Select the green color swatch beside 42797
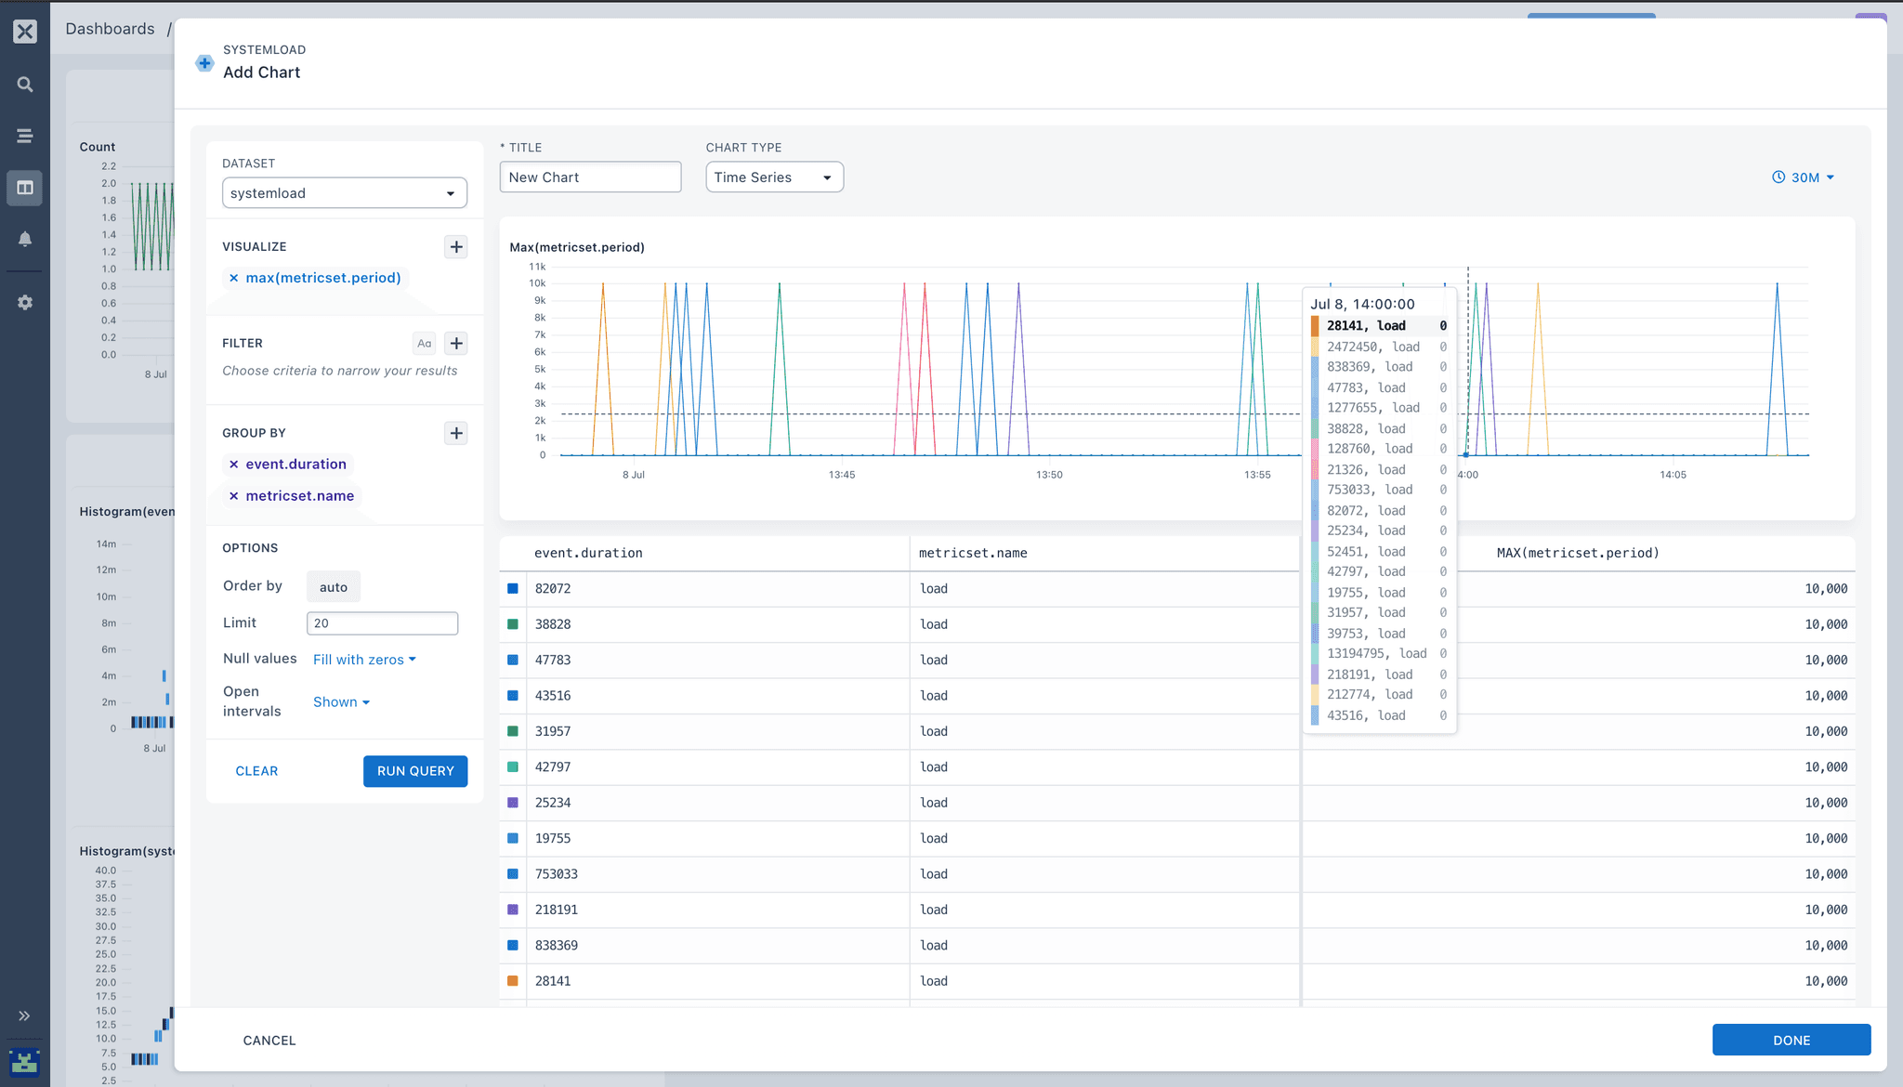1903x1087 pixels. click(512, 766)
